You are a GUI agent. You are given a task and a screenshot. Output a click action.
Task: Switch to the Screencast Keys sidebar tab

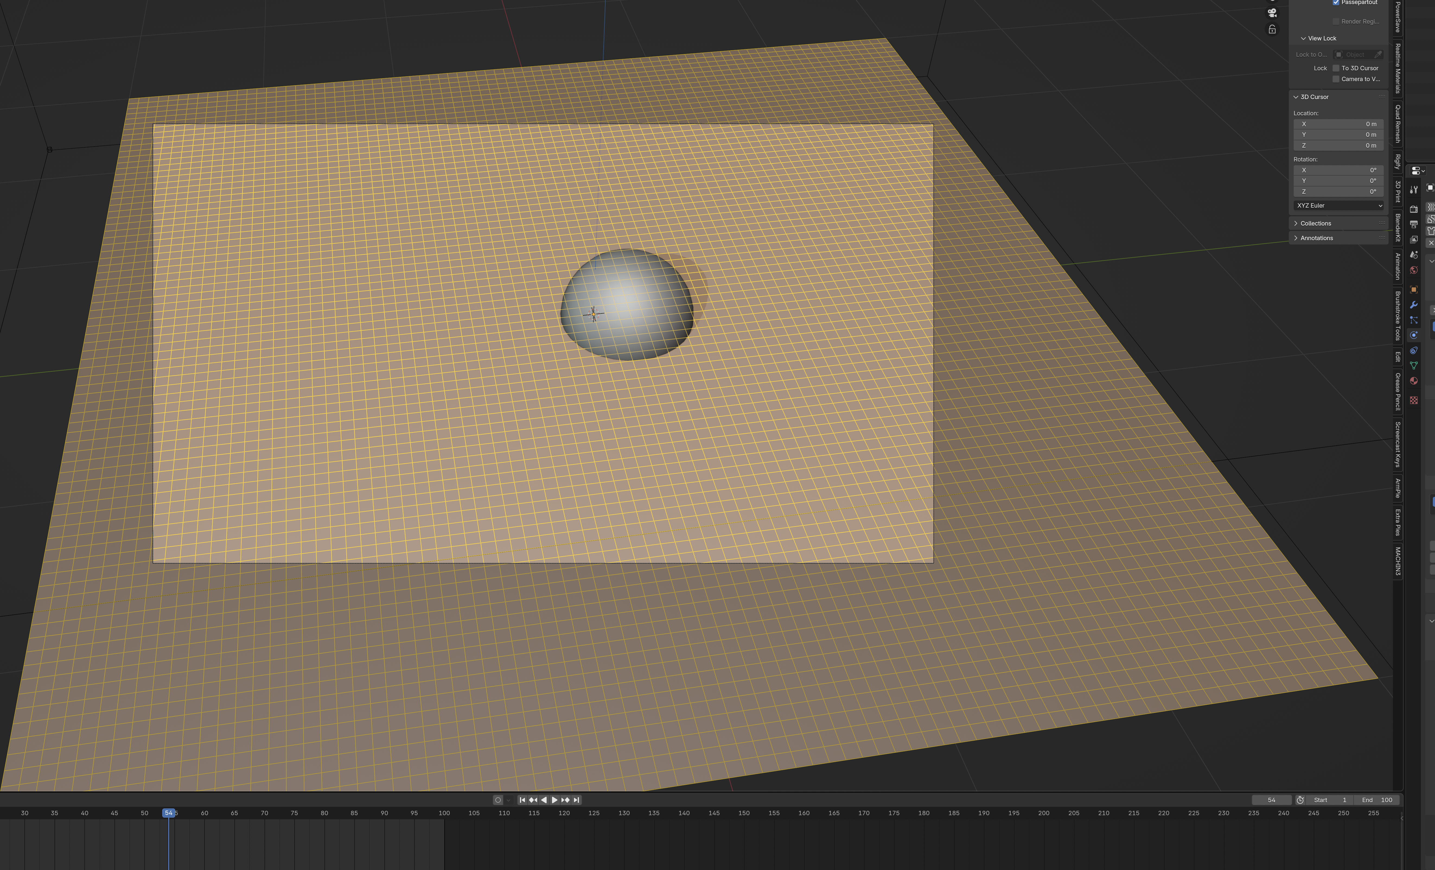(1398, 444)
